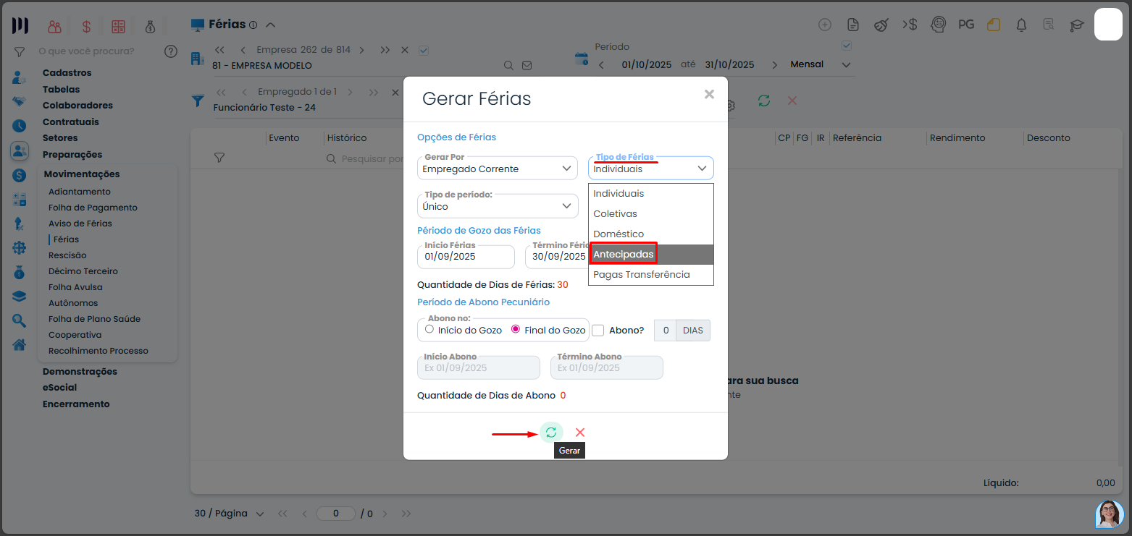
Task: Choose Antecipadas in the Tipo de Férias list
Action: tap(651, 255)
